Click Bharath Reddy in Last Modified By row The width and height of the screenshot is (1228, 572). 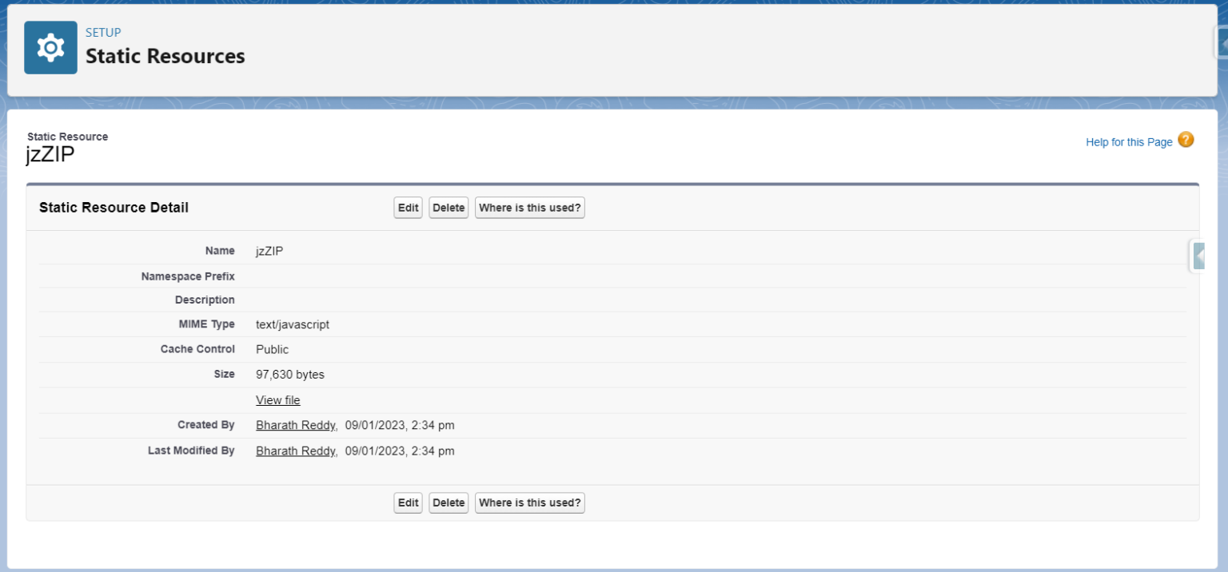[x=295, y=450]
